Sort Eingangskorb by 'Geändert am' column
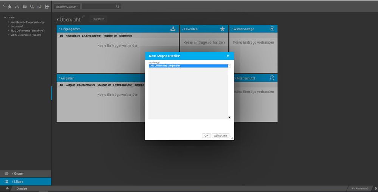 [x=73, y=36]
